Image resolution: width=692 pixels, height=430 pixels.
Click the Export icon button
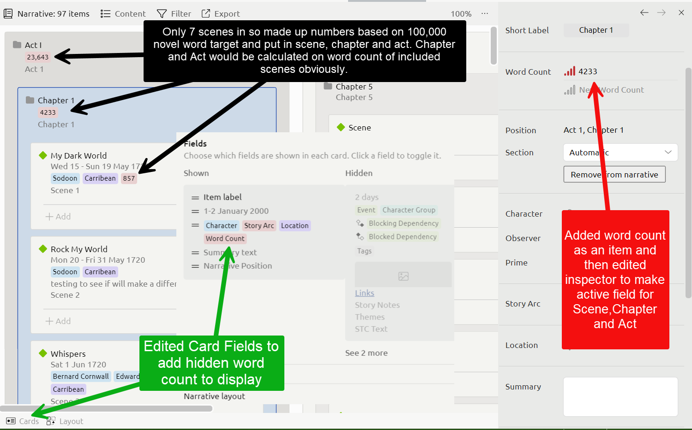click(x=220, y=14)
